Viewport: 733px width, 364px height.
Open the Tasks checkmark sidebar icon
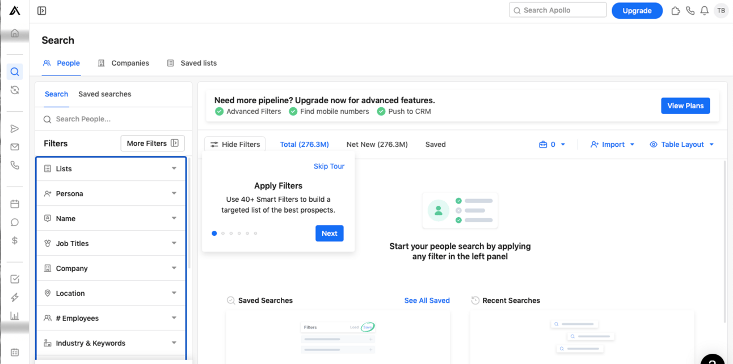[x=15, y=279]
